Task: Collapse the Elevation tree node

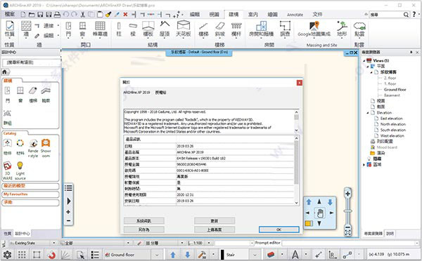Action: 368,113
